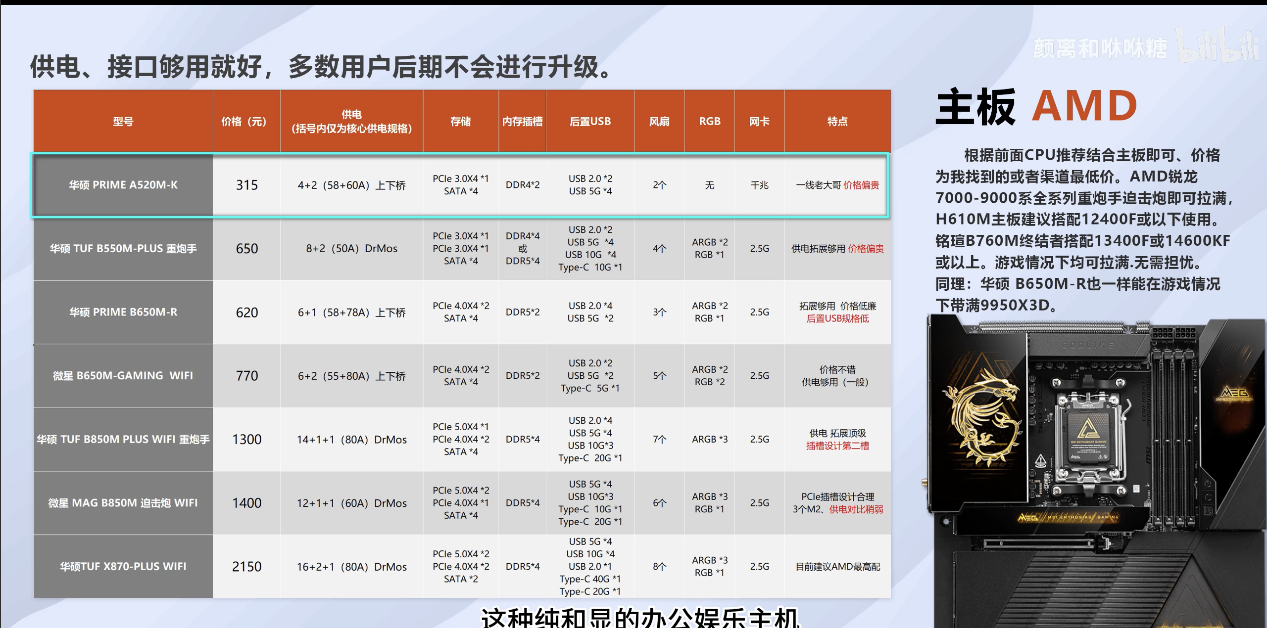The width and height of the screenshot is (1267, 628).
Task: Click the 2150 price cell
Action: 246,566
